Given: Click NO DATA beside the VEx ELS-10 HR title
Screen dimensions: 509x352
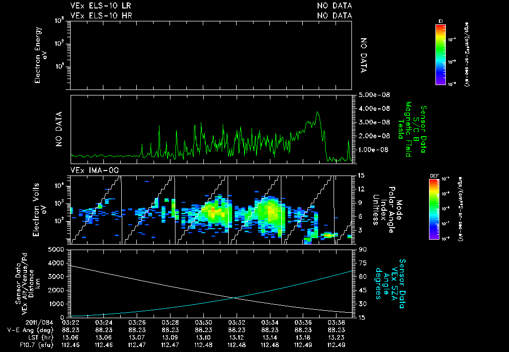Looking at the screenshot, I should coord(335,15).
